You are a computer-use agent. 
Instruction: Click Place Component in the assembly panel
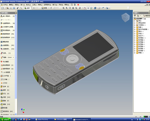8,16
